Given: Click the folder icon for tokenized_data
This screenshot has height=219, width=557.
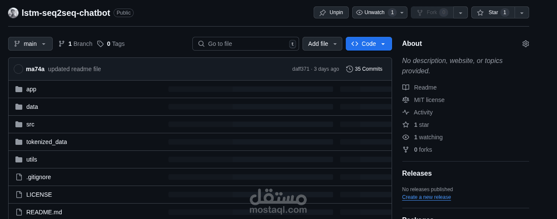Looking at the screenshot, I should pyautogui.click(x=19, y=142).
